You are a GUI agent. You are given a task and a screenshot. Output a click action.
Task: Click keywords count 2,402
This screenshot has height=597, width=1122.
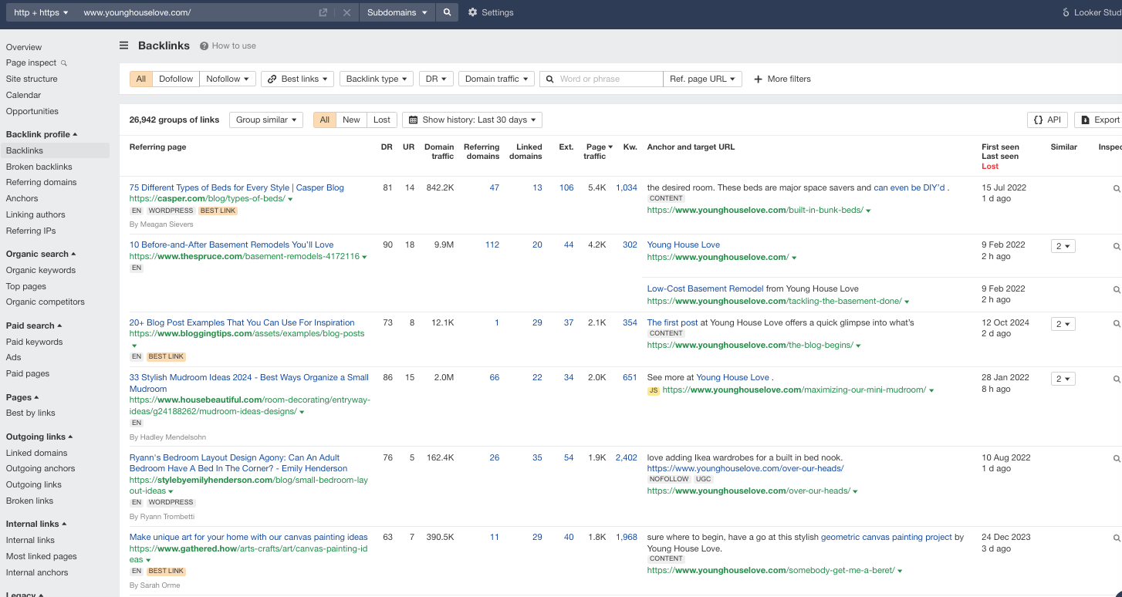pos(627,457)
